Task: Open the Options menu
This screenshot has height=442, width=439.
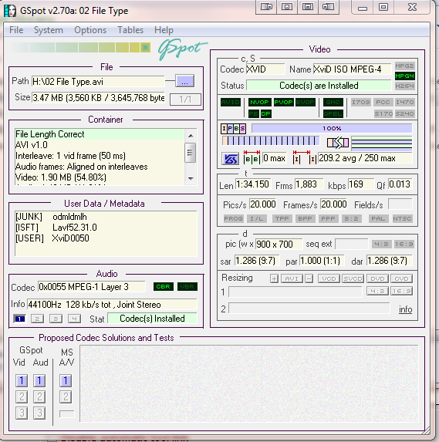Action: coord(90,30)
